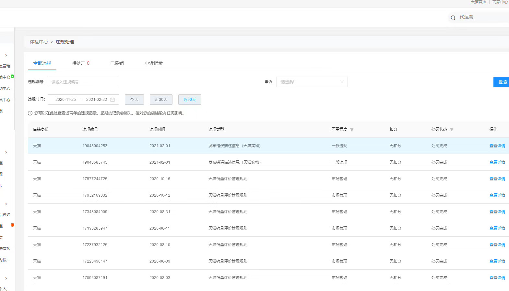Click the 看板 sidebar item

click(5, 249)
